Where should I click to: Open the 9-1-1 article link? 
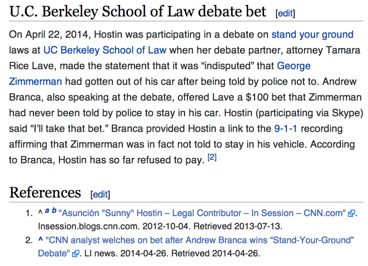(x=286, y=129)
